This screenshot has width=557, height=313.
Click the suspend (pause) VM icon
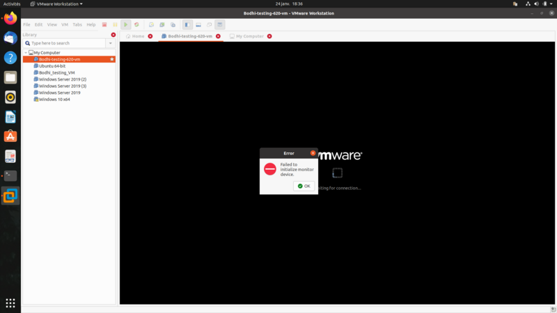pos(115,24)
